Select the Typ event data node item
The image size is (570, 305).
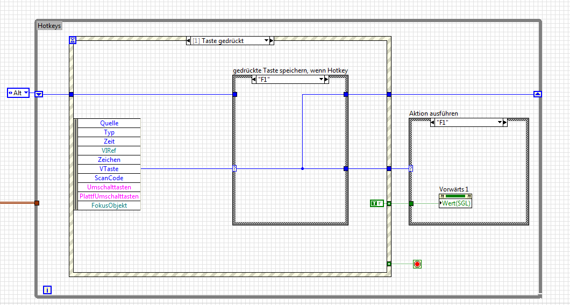(109, 132)
